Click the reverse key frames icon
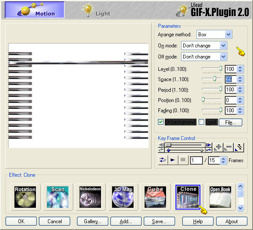The height and width of the screenshot is (230, 253). (x=239, y=148)
